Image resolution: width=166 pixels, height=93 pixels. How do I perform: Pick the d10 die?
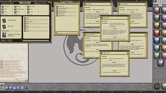14,88
